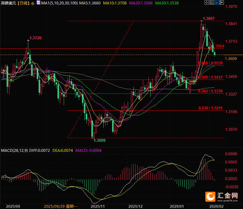The width and height of the screenshot is (243, 209).
Task: Click the 1.3841 price axis label
Action: coord(231,24)
